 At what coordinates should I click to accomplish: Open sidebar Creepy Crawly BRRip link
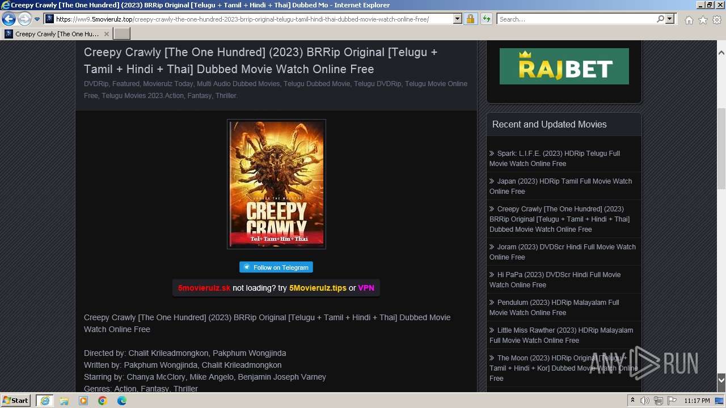559,219
